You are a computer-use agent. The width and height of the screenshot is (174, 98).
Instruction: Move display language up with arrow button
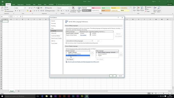click(92, 53)
